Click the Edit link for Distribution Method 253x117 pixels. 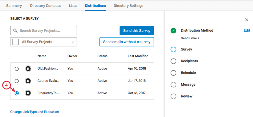(247, 30)
